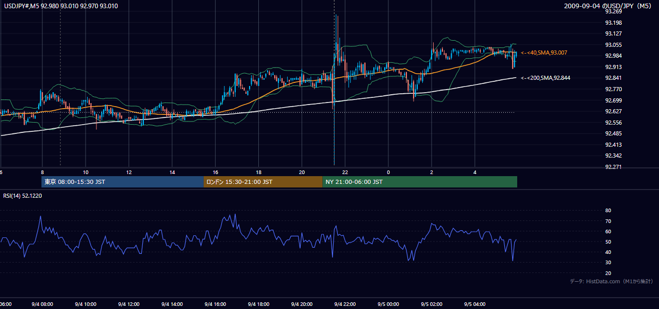Click RSI scale value 80
This screenshot has width=659, height=309.
tap(608, 211)
